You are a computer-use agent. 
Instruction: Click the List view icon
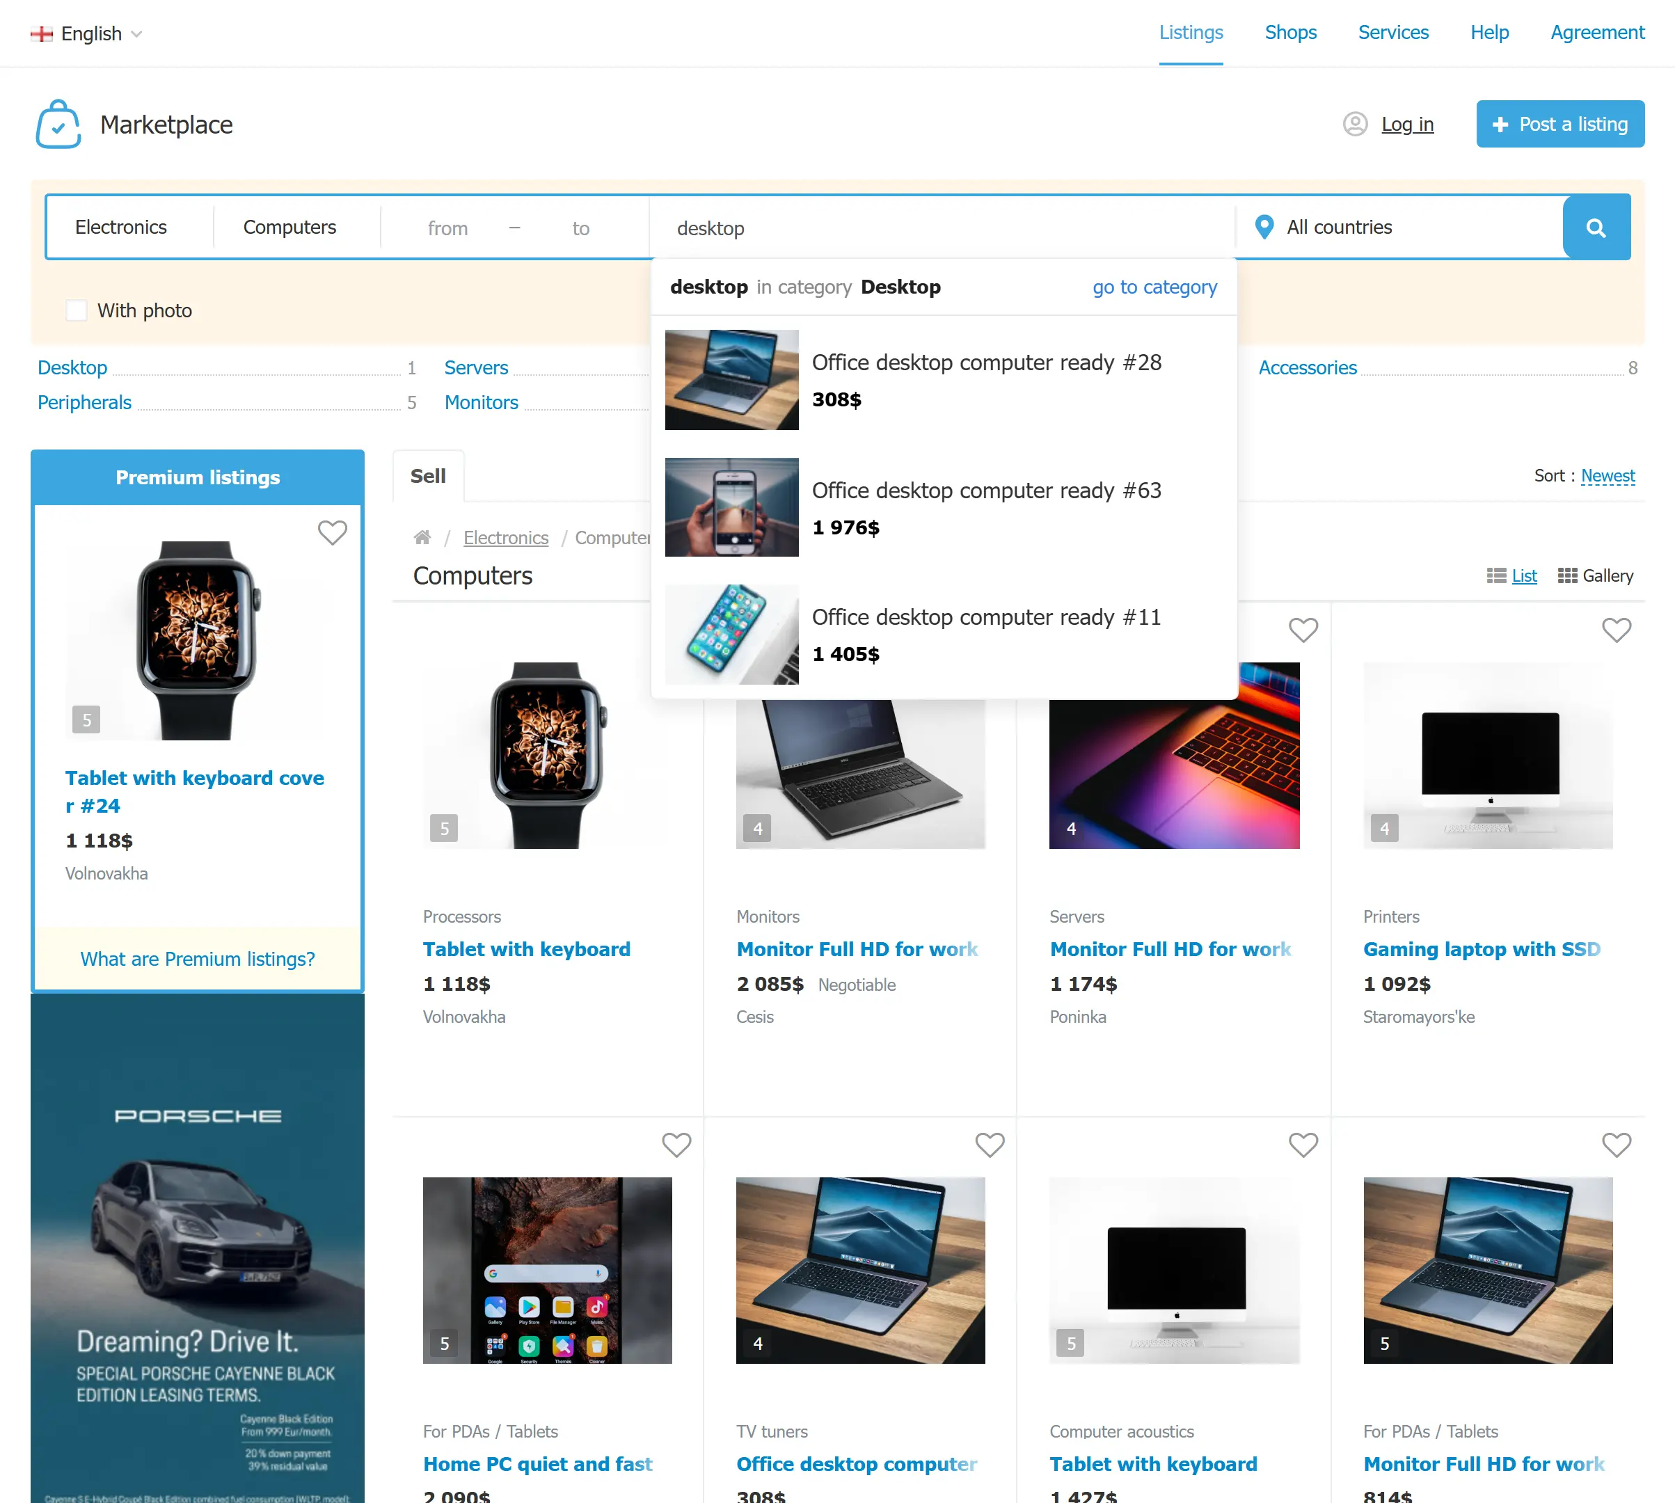tap(1495, 575)
